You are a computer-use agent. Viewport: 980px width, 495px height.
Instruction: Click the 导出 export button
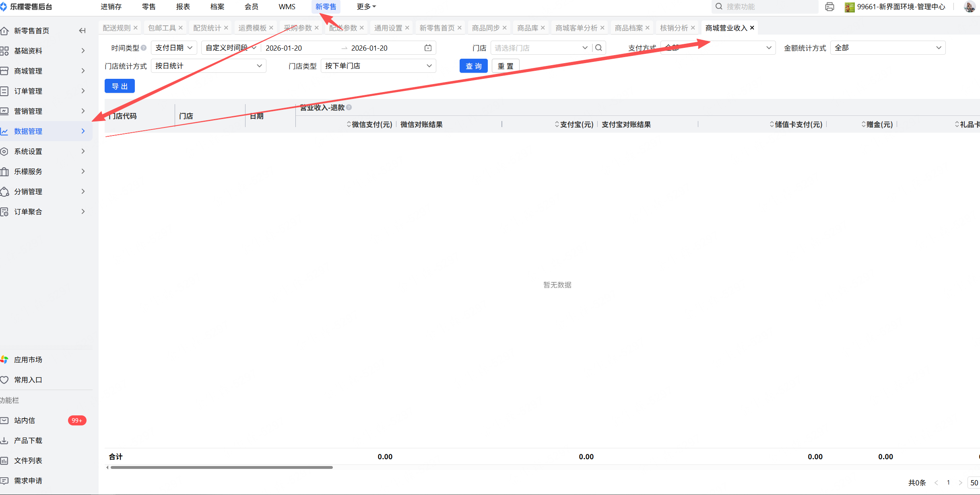click(120, 86)
